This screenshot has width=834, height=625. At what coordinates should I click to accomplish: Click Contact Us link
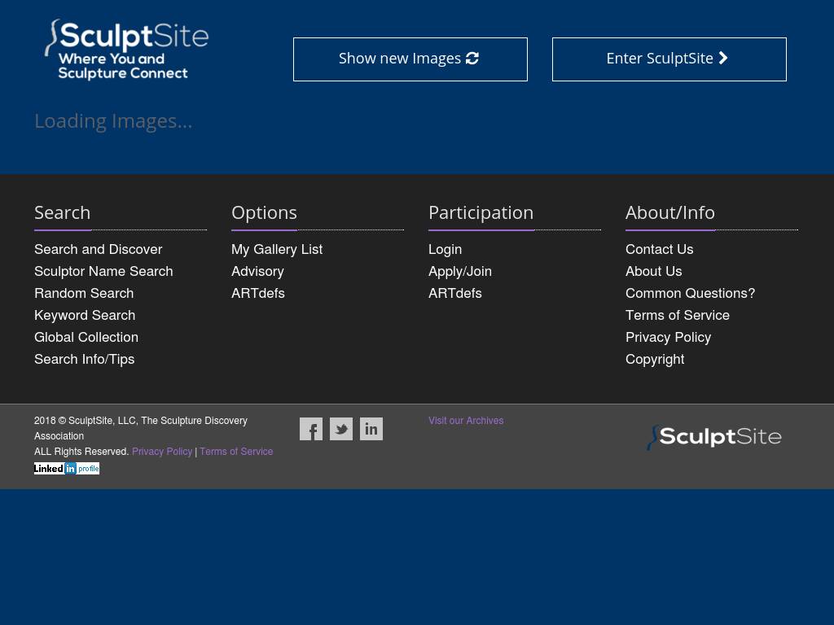659,249
